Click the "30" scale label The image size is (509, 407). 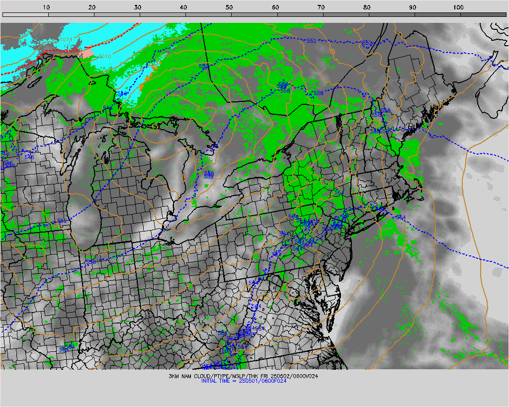pyautogui.click(x=138, y=7)
